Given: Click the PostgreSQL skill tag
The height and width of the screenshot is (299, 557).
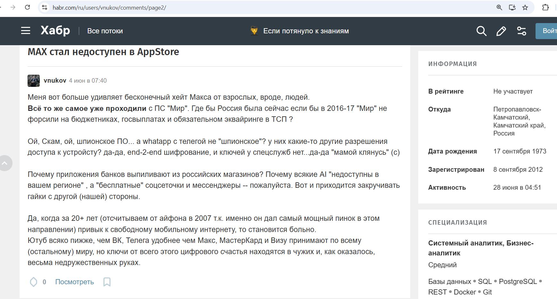Looking at the screenshot, I should (x=518, y=282).
